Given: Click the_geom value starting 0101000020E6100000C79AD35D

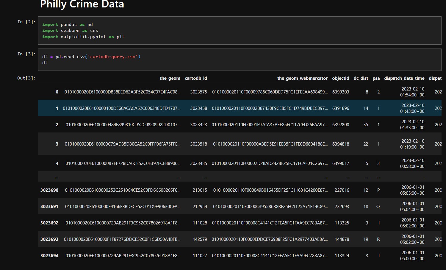Looking at the screenshot, I should point(123,144).
